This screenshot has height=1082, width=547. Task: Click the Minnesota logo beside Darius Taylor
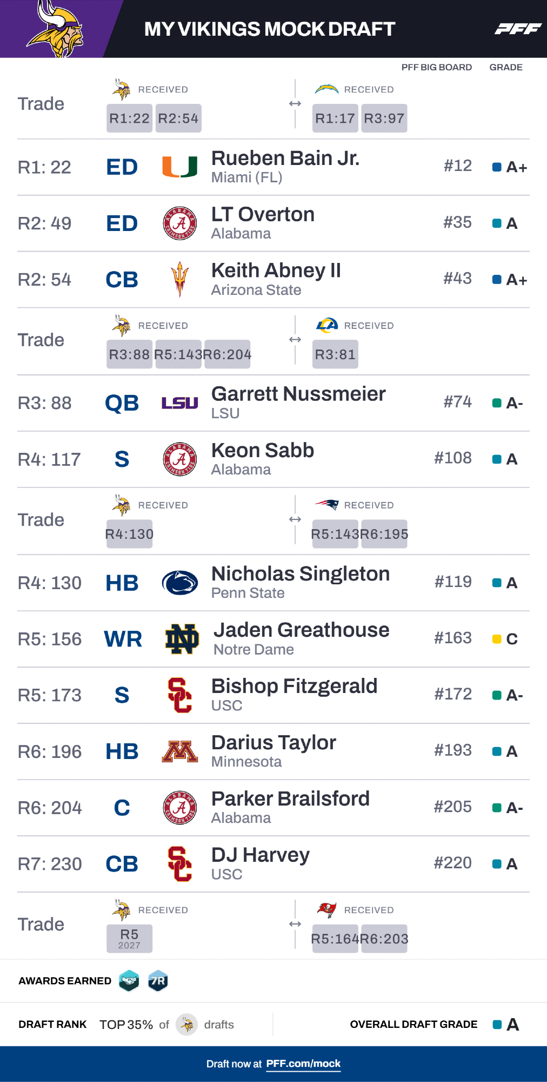[180, 751]
